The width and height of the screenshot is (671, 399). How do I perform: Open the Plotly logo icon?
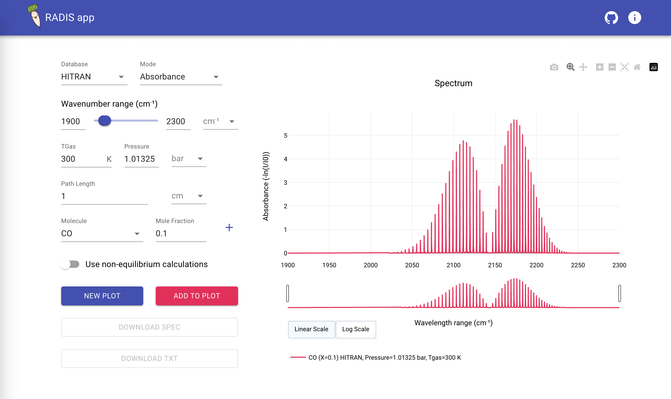pyautogui.click(x=653, y=67)
